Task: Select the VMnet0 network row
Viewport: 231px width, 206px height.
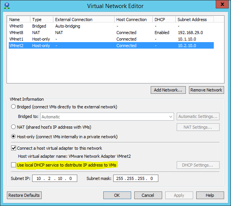Action: pos(111,26)
